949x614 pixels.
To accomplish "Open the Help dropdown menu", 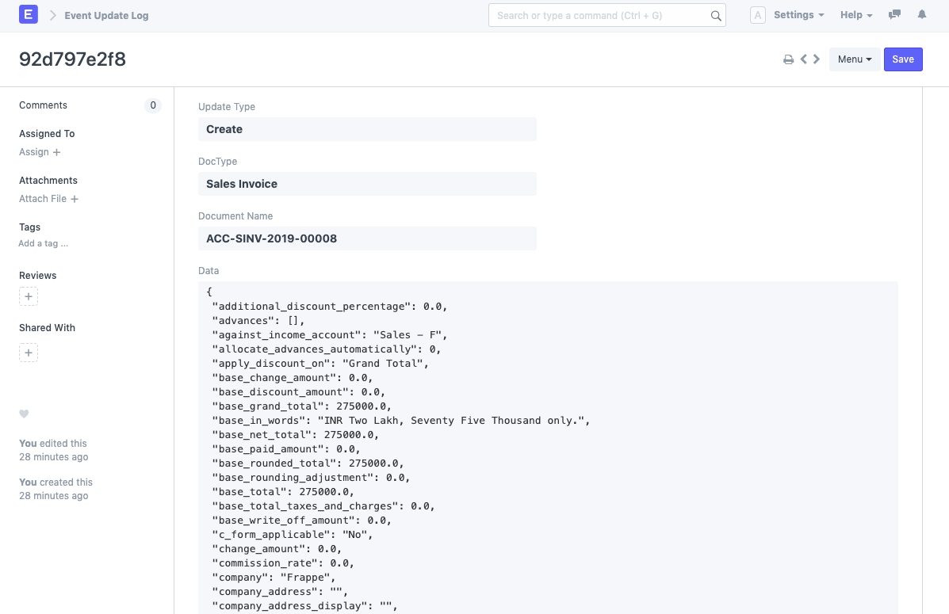I will (855, 15).
